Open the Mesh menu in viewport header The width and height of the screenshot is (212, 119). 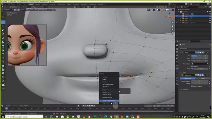point(36,10)
